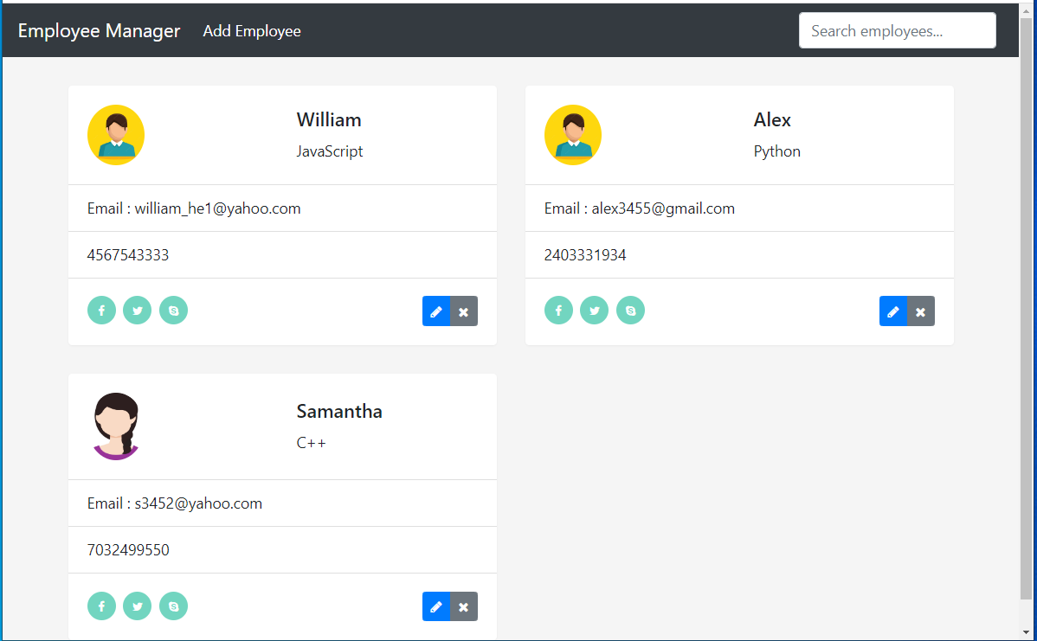
Task: Click William's Facebook icon
Action: pyautogui.click(x=101, y=310)
